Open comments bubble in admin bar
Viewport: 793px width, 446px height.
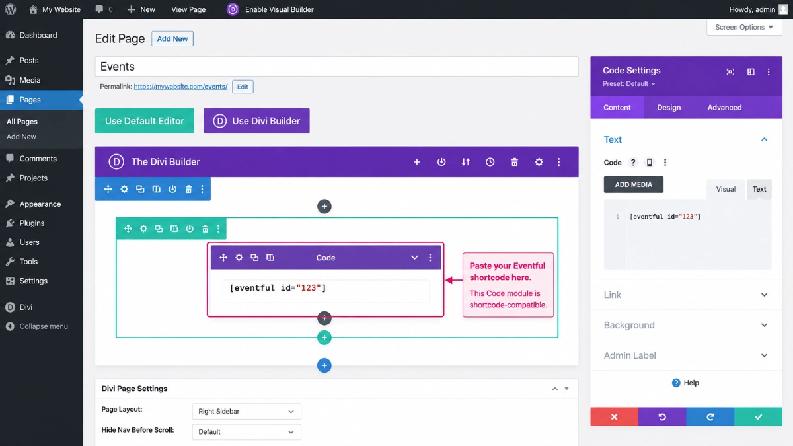click(104, 9)
